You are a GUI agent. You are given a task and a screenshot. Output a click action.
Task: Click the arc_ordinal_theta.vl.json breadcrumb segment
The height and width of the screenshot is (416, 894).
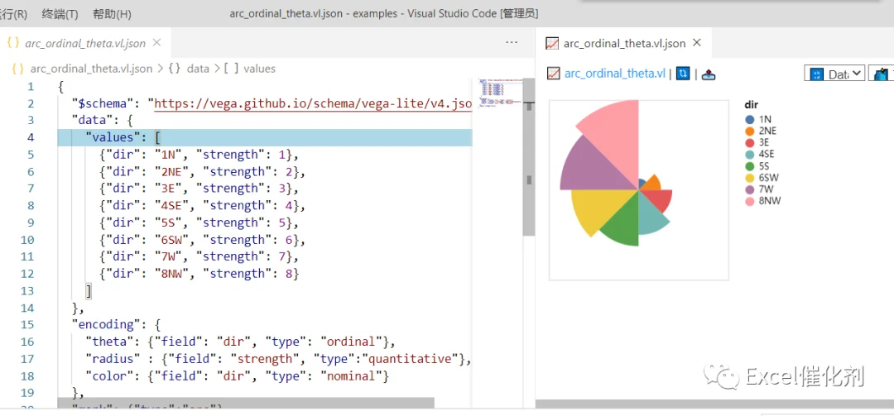pyautogui.click(x=91, y=69)
